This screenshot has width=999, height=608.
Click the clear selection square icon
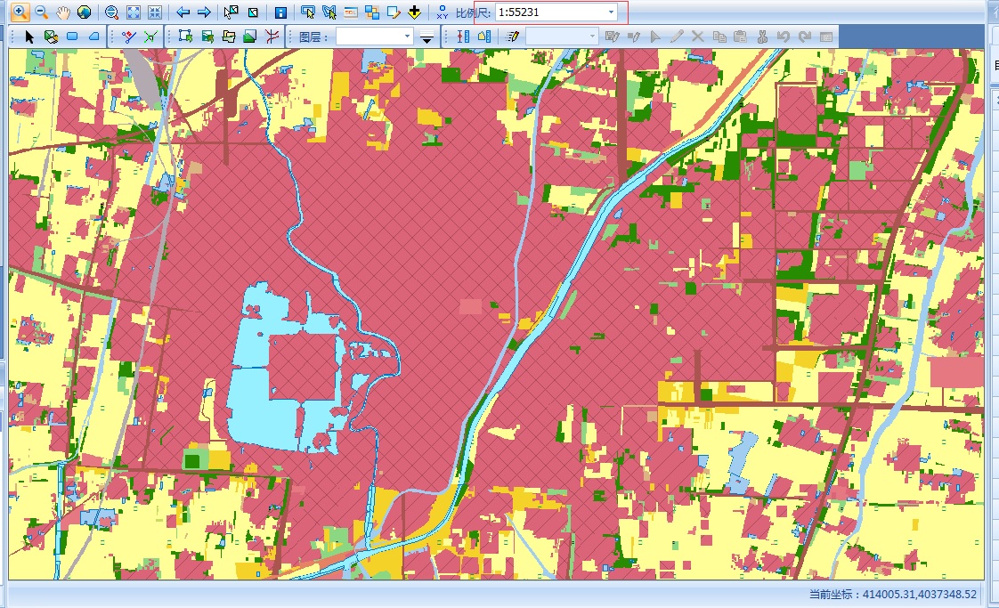coord(253,12)
